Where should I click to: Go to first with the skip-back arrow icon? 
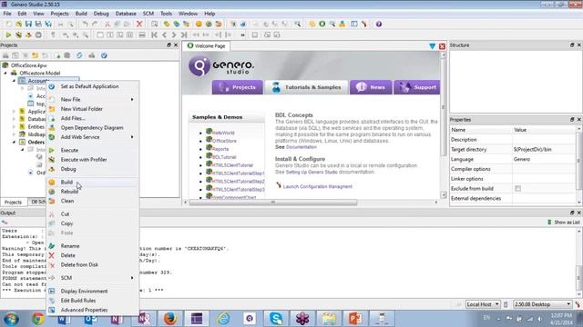pos(154,35)
